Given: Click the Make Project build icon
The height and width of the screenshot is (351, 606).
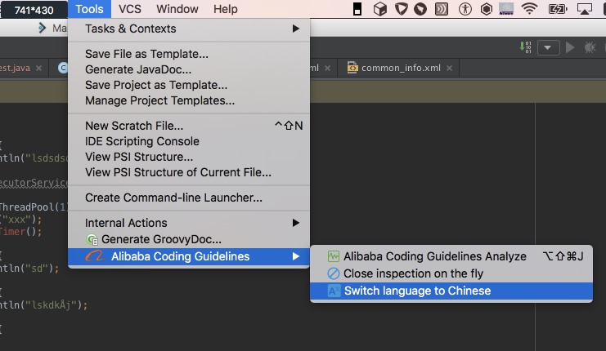Looking at the screenshot, I should coord(527,47).
